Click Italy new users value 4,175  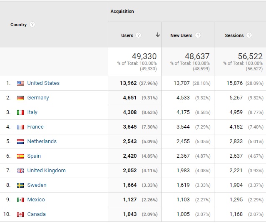click(x=183, y=112)
